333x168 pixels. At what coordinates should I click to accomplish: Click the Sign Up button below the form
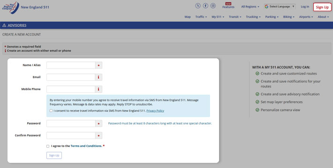coord(54,155)
